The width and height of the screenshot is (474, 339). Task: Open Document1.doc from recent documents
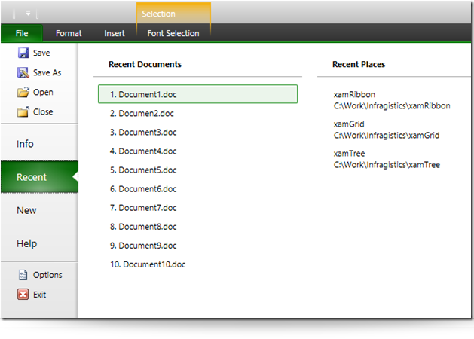pos(197,94)
